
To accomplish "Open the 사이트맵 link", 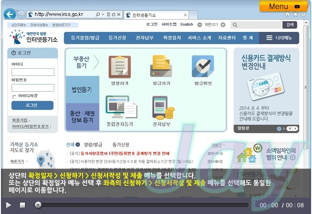I will tap(169, 25).
